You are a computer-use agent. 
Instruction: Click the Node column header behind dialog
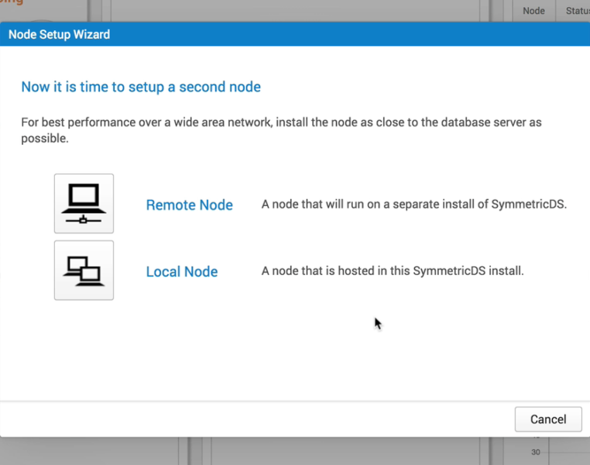click(533, 11)
